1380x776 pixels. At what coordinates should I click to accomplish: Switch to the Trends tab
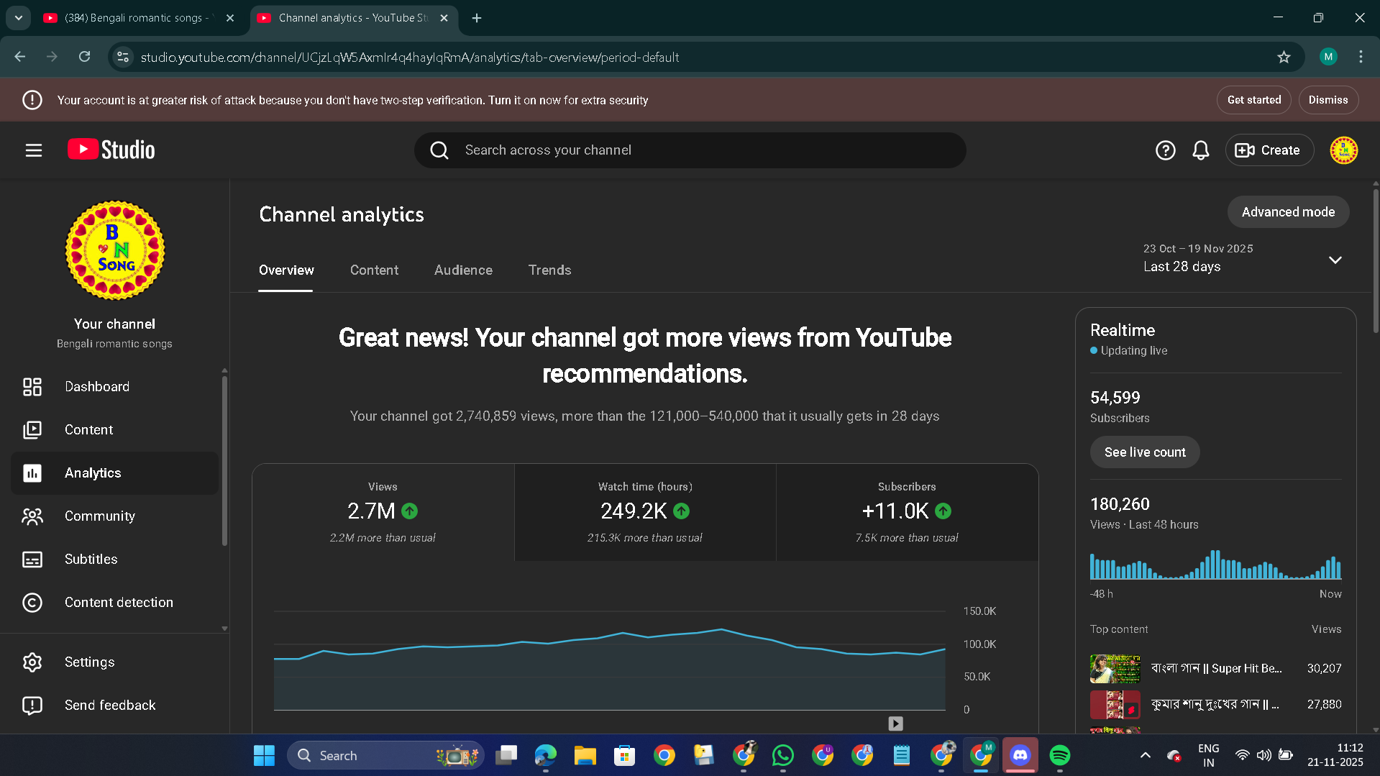(549, 270)
